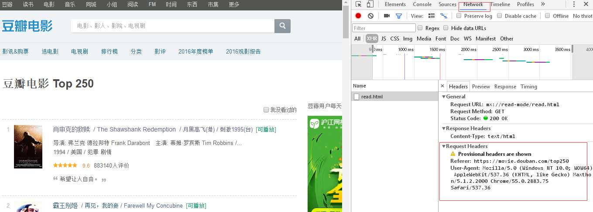Open the 音乐 link in the top bar
The width and height of the screenshot is (593, 212).
(x=70, y=4)
